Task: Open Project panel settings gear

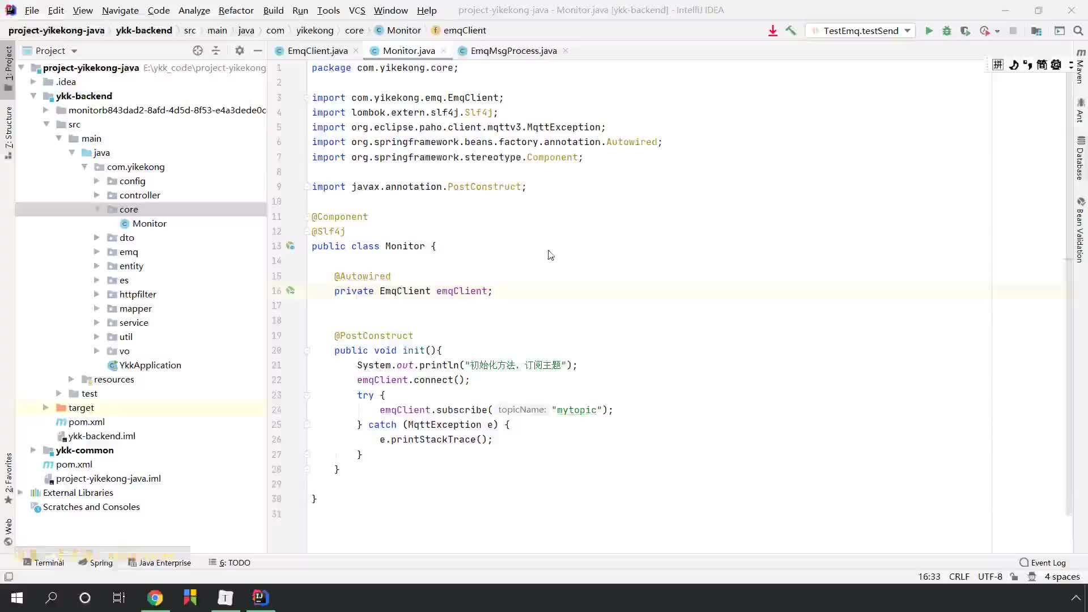Action: pos(240,50)
